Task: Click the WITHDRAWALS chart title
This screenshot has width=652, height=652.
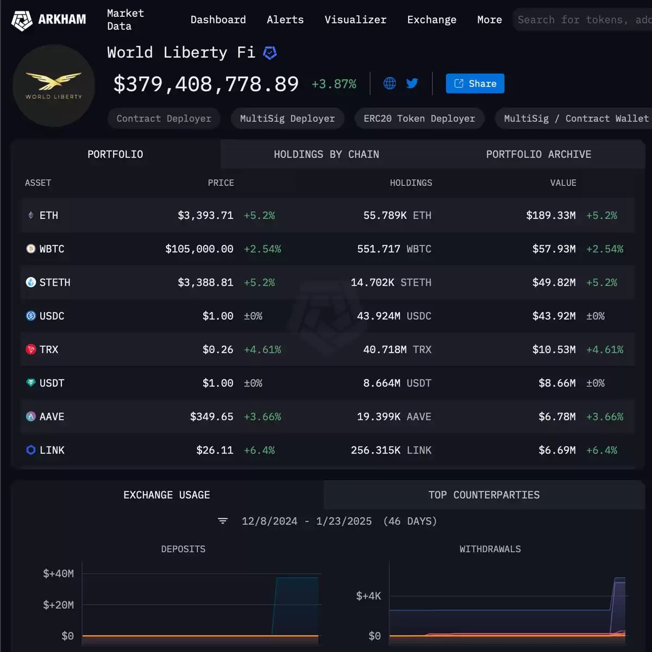Action: tap(490, 549)
